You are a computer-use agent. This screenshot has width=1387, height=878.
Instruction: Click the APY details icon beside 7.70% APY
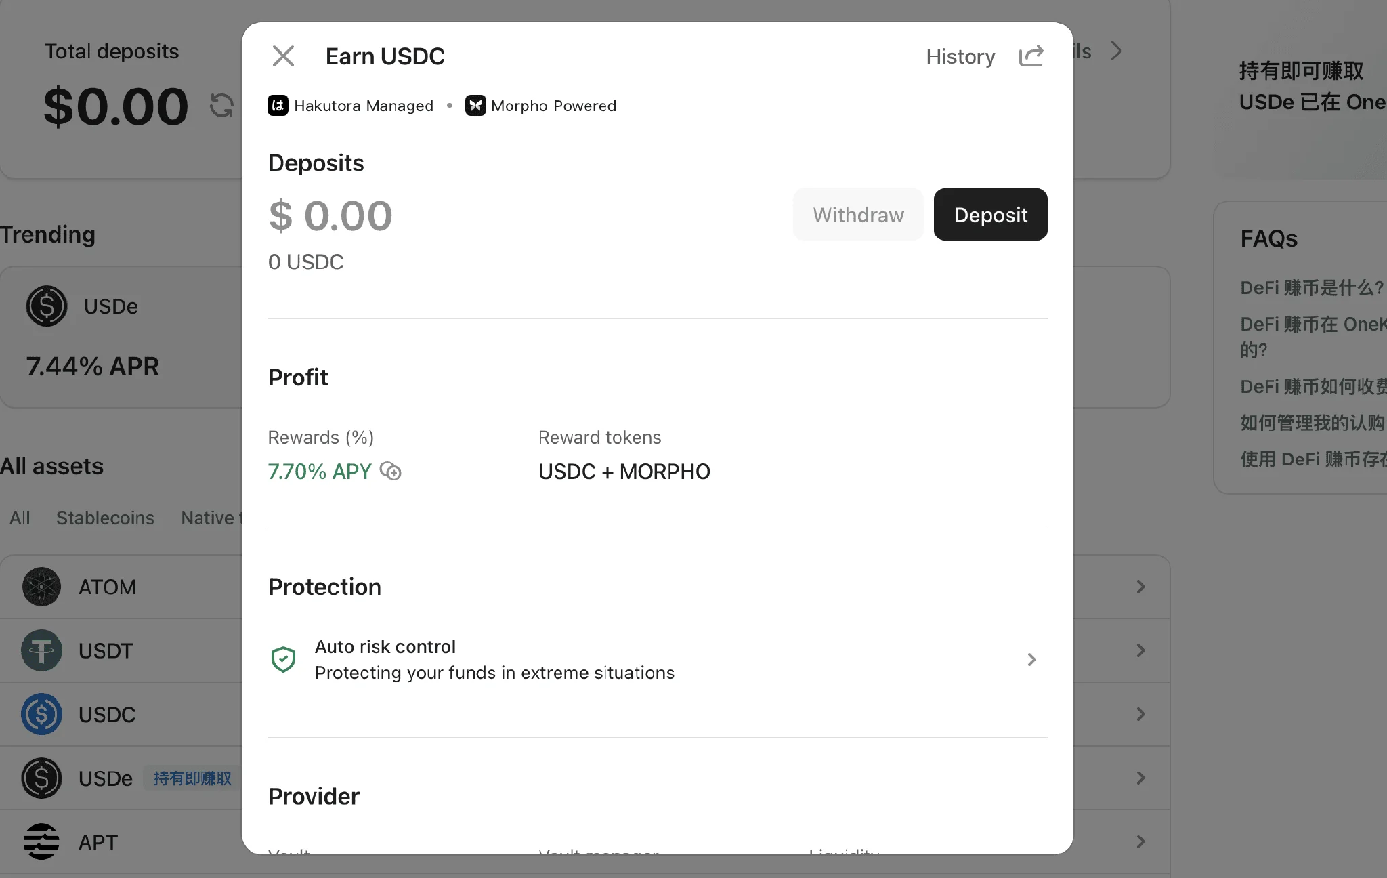pyautogui.click(x=391, y=471)
